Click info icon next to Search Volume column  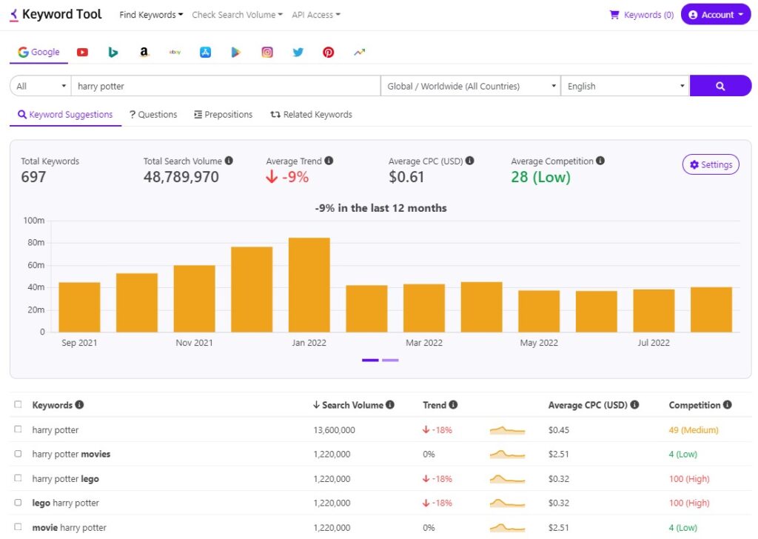(x=389, y=404)
